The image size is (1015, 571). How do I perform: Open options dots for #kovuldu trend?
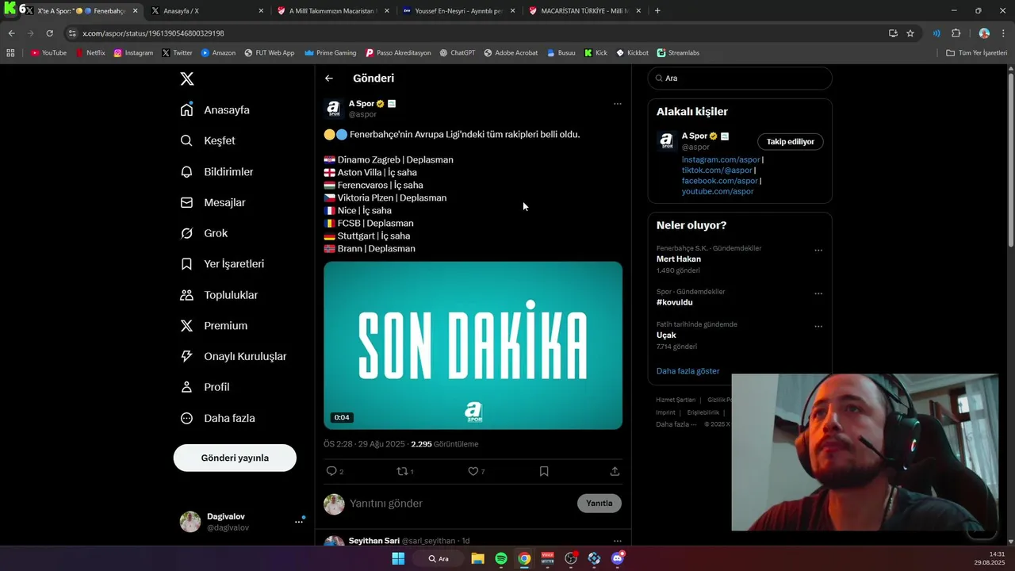[x=818, y=293]
